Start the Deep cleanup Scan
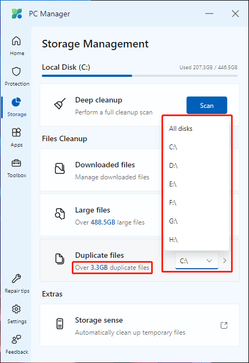 [x=207, y=105]
